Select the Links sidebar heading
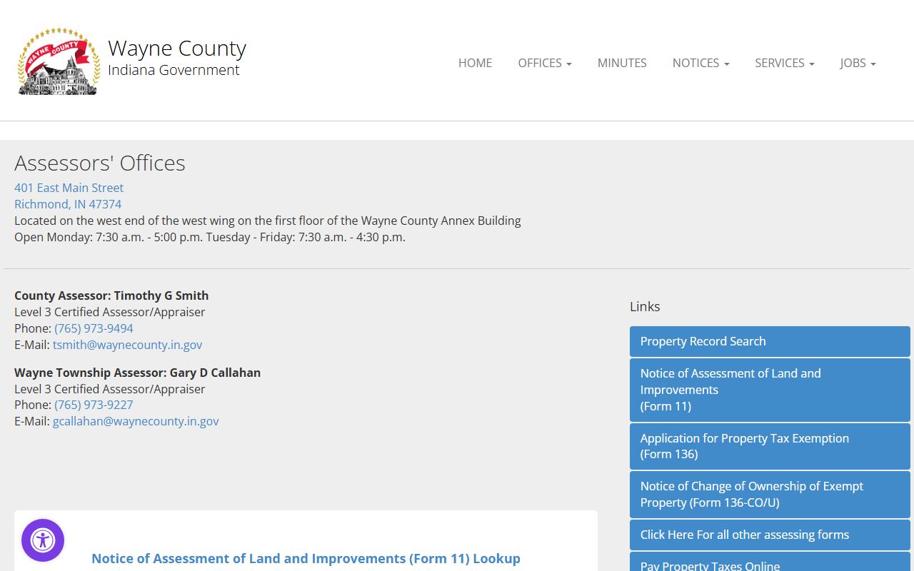 coord(645,306)
